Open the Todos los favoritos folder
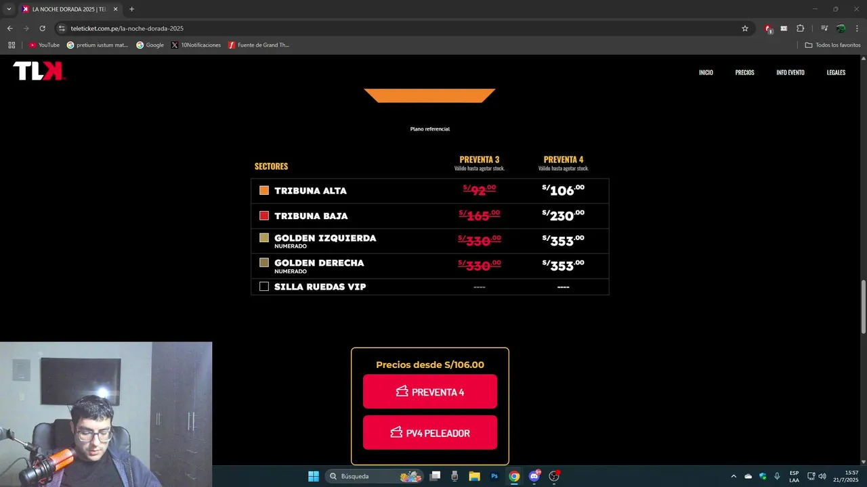 (832, 45)
